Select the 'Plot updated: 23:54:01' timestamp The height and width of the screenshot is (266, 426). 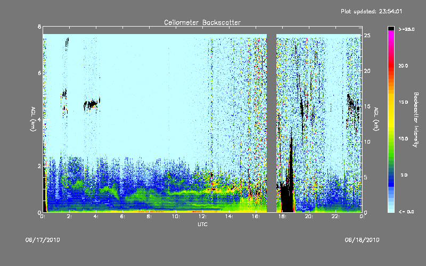click(371, 11)
